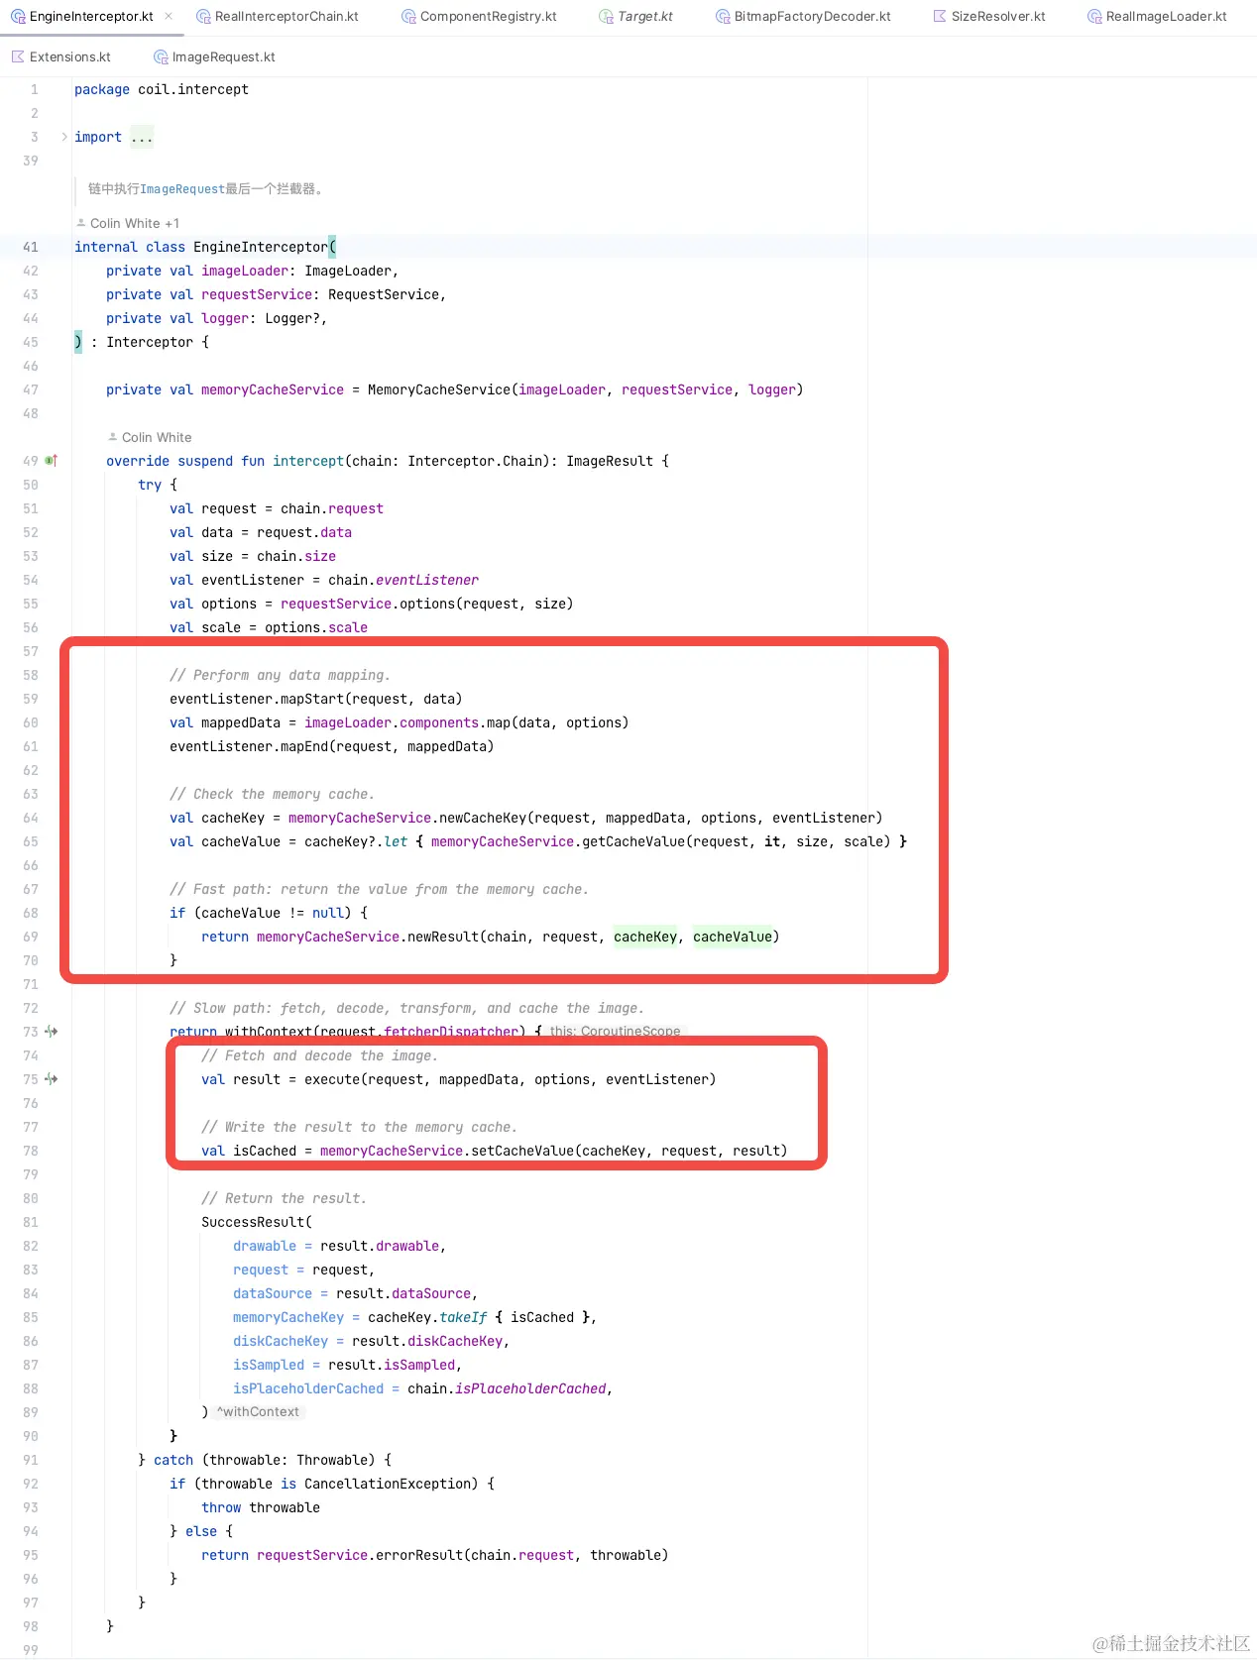Viewport: 1257px width, 1660px height.
Task: Click gutter line number 81
Action: click(x=31, y=1222)
